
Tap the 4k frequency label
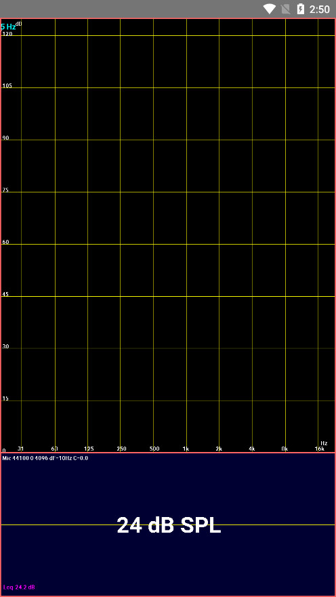coord(251,449)
